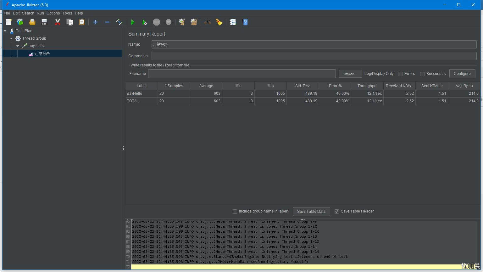Viewport: 483px width, 272px height.
Task: Select the sayHello row label cell
Action: click(x=142, y=93)
